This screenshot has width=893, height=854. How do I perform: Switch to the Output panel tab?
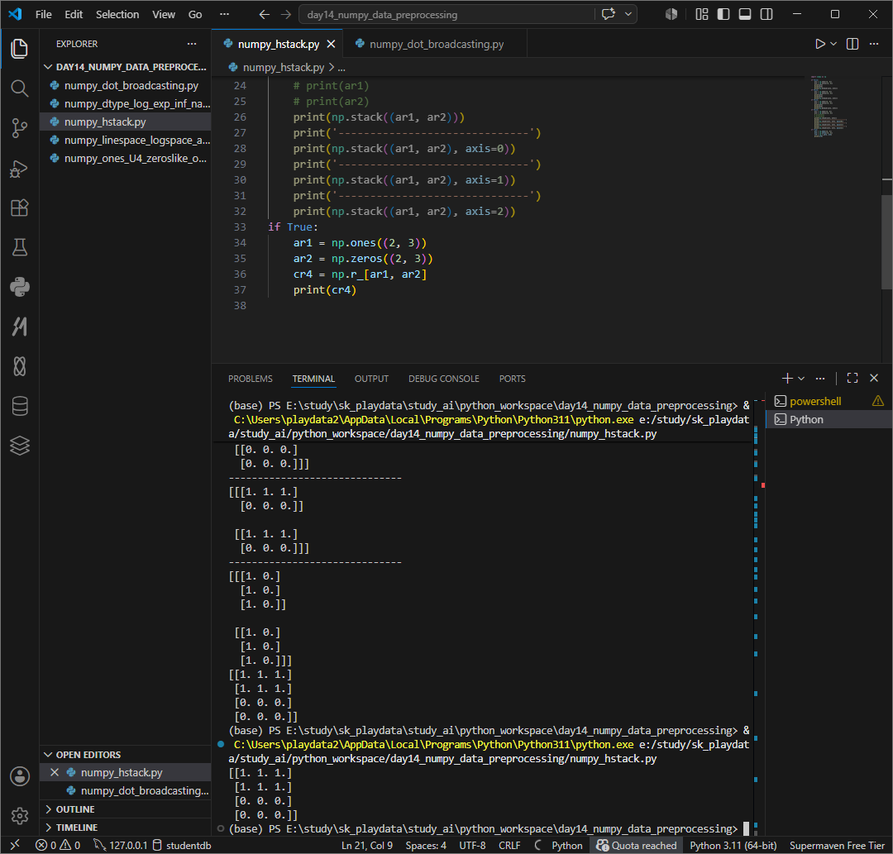(x=371, y=379)
